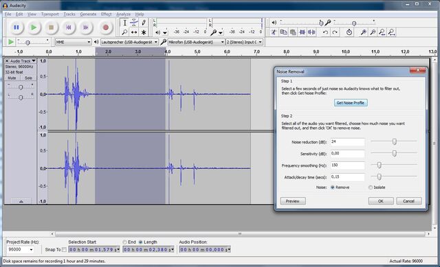Open the 2 (Stereo) Input channels dropdown
The image size is (440, 267).
244,42
